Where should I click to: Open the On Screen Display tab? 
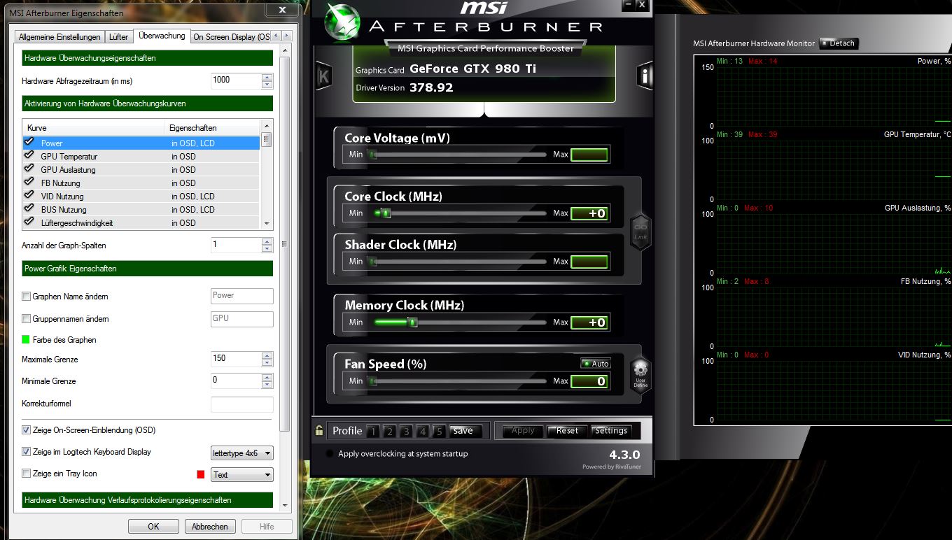[x=230, y=37]
